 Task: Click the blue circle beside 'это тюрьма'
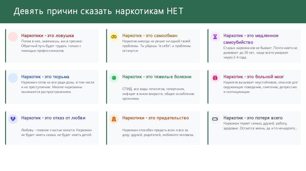(x=13, y=78)
